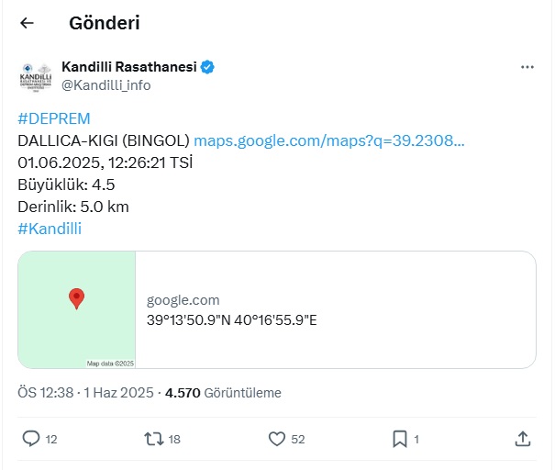This screenshot has height=470, width=555.
Task: Repost the tweet with retweet icon
Action: (154, 439)
